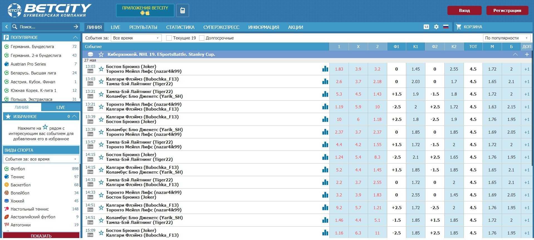Enable the Текущие 19 checkbox
The width and height of the screenshot is (534, 240).
[169, 38]
